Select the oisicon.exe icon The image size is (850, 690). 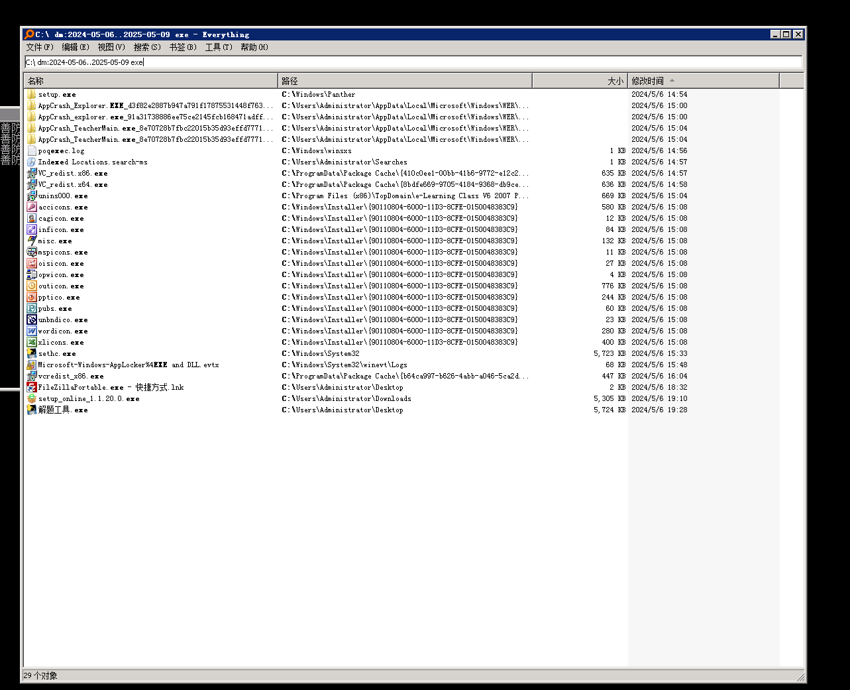click(32, 263)
